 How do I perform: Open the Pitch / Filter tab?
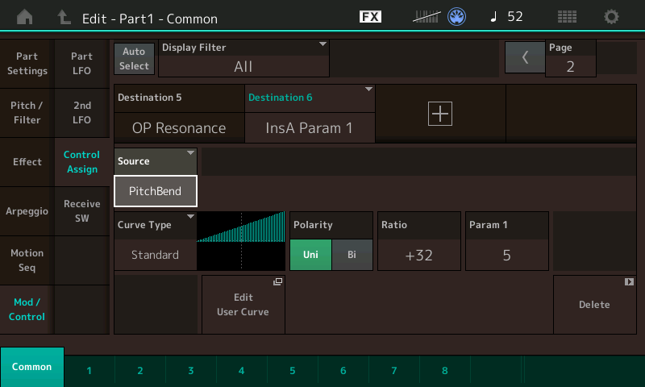tap(27, 113)
